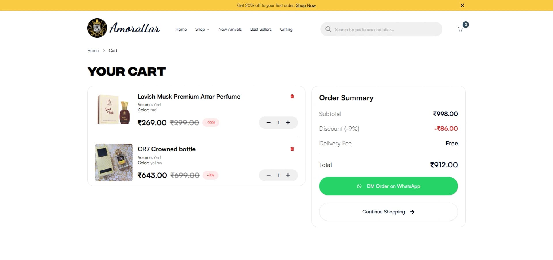
Task: Dismiss the yellow promo banner
Action: click(462, 5)
